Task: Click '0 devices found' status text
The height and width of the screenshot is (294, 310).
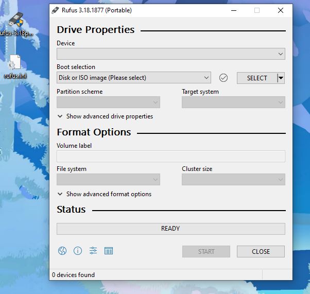Action: click(73, 275)
